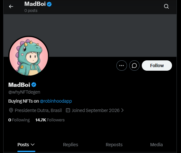
Task: Click the back arrow icon
Action: (x=11, y=6)
